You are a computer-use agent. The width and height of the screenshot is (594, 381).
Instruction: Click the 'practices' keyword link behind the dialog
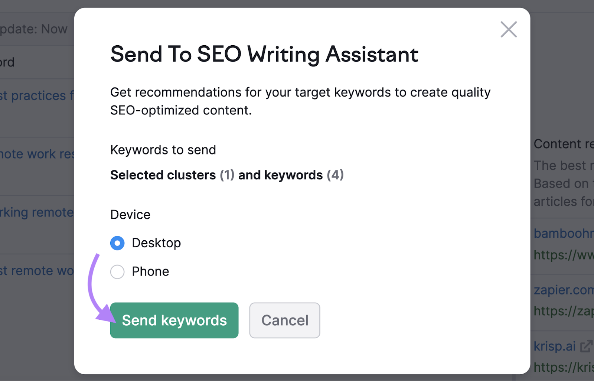(x=37, y=95)
